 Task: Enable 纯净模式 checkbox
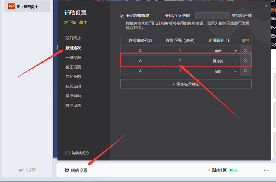tap(68, 153)
